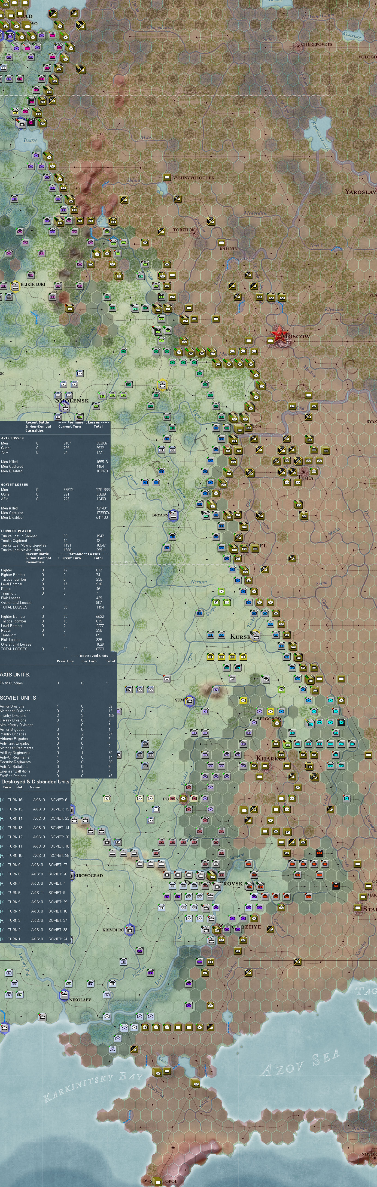Viewport: 377px width, 1187px height.
Task: Select the XXXX HQ counter right of Turn 16 row
Action: coord(107,798)
